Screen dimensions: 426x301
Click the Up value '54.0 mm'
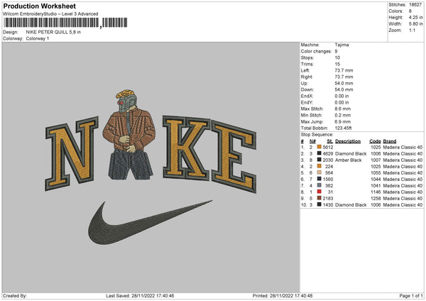click(344, 83)
